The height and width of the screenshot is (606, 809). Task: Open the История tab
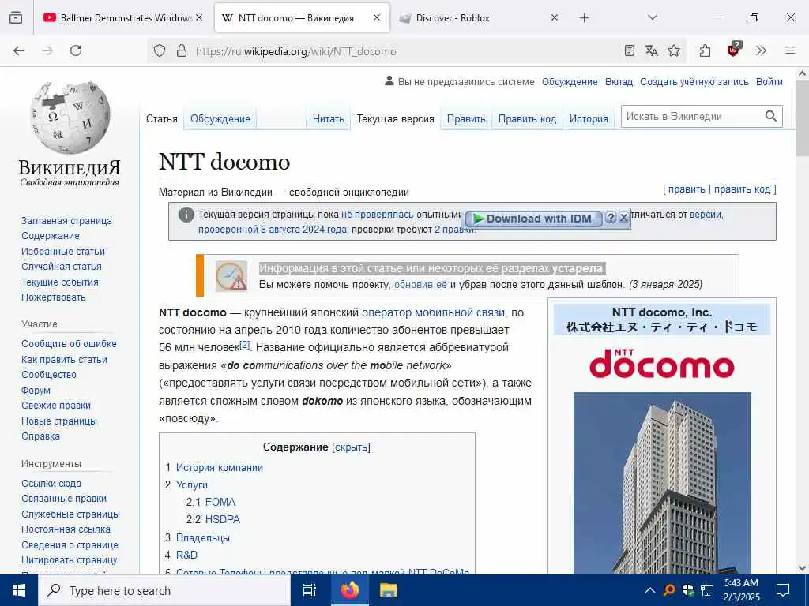pyautogui.click(x=588, y=118)
